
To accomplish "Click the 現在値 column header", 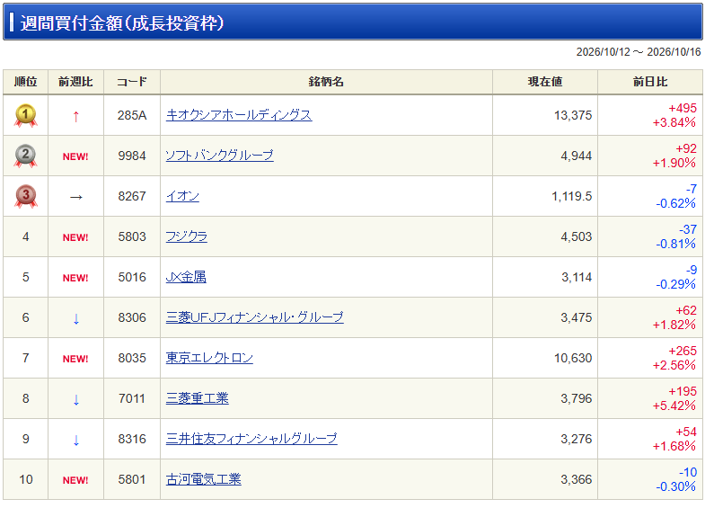I will [x=545, y=82].
